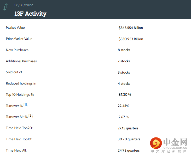
Task: Open footnote [1] beside Turnover %
Action: pos(25,105)
